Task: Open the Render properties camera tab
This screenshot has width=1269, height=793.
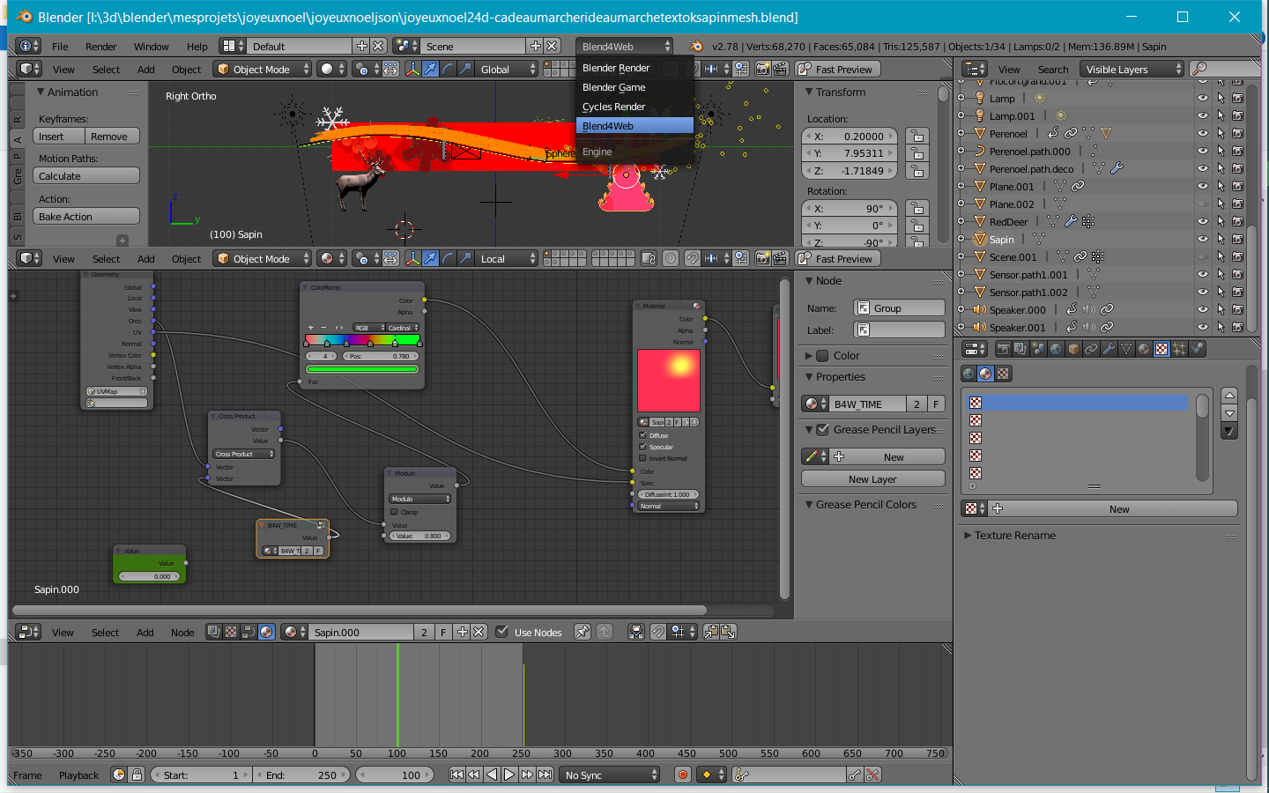Action: pos(1003,349)
